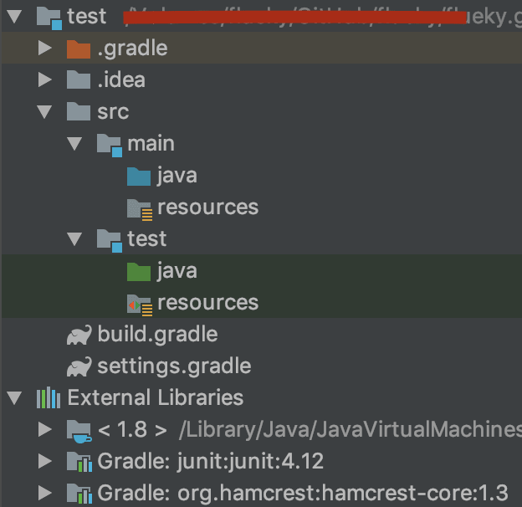Select Gradle: org.hamcrest:hamcrest-core:1.3 entry

click(303, 493)
